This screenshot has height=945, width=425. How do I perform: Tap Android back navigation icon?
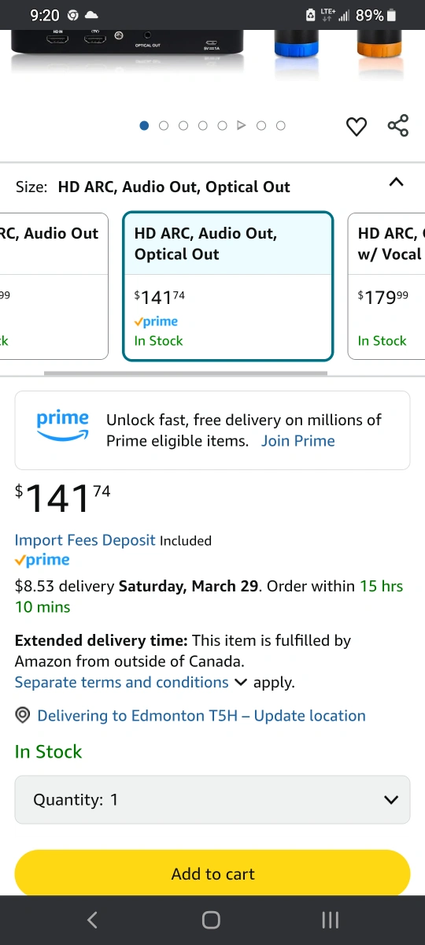[92, 919]
